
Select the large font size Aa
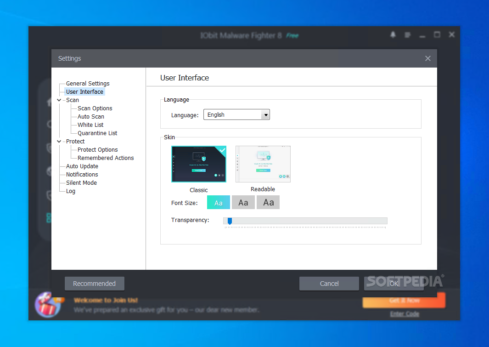(x=268, y=203)
